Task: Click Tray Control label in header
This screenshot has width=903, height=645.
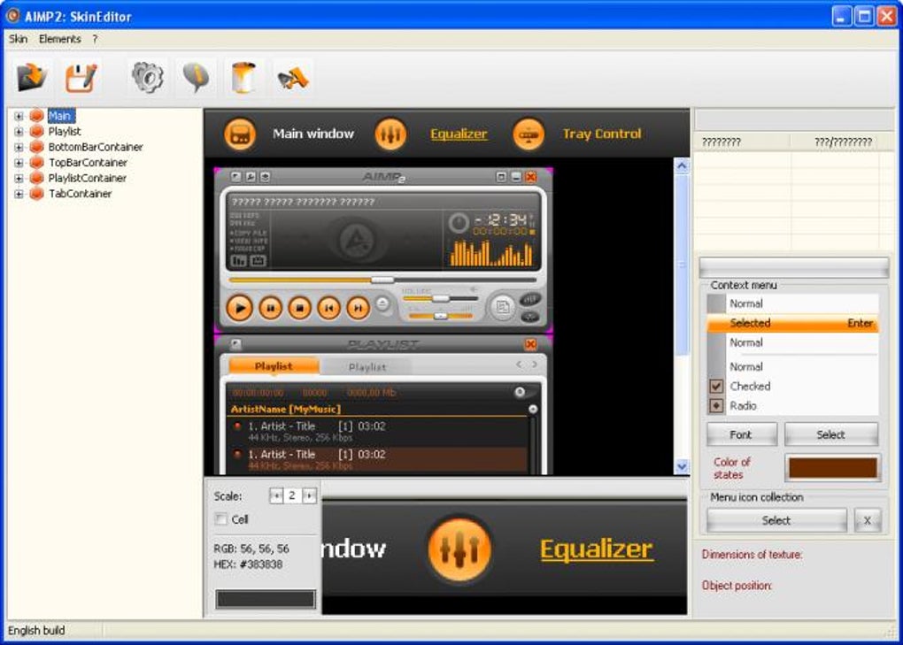Action: tap(602, 134)
